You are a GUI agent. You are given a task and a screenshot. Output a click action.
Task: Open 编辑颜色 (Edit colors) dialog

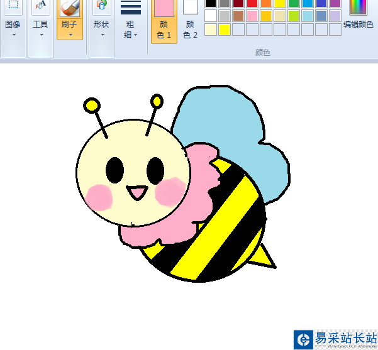359,17
